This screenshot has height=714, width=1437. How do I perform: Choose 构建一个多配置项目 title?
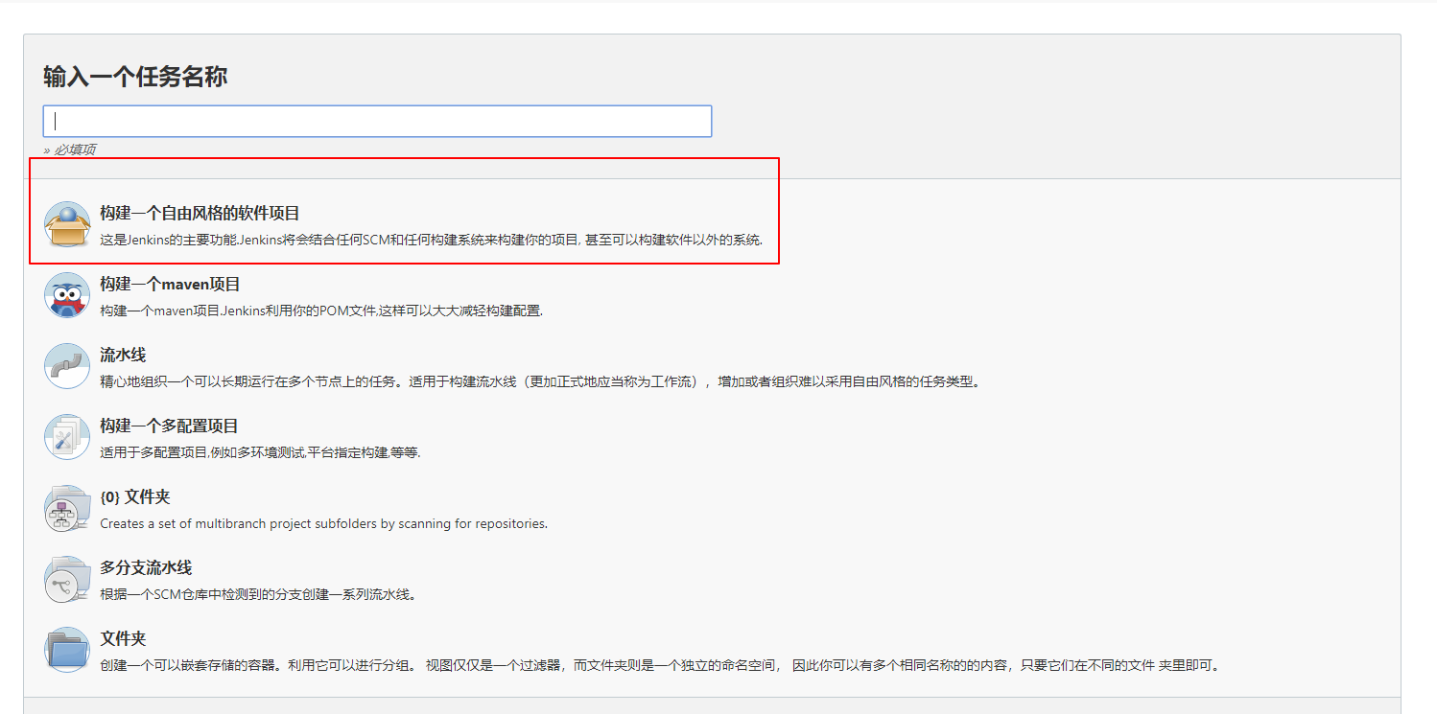[x=169, y=426]
